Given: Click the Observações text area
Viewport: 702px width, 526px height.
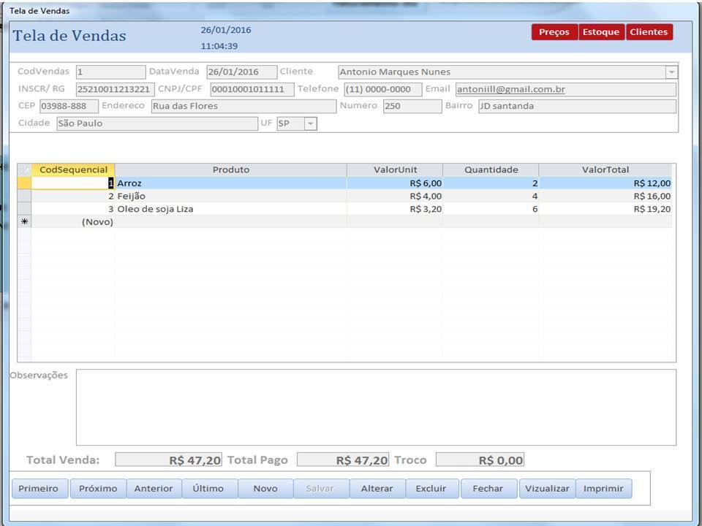Looking at the screenshot, I should pyautogui.click(x=376, y=408).
